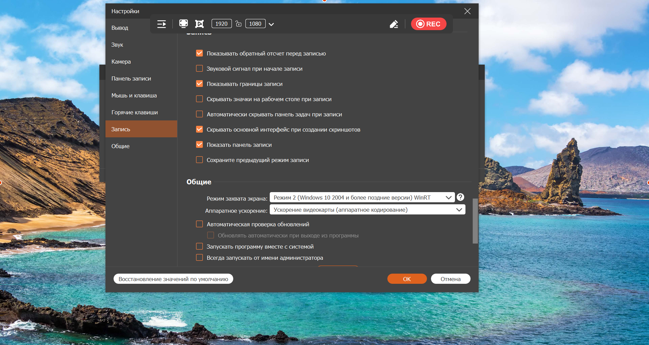Click the settings vertical scrollbar thumb
The image size is (649, 345).
(x=475, y=221)
